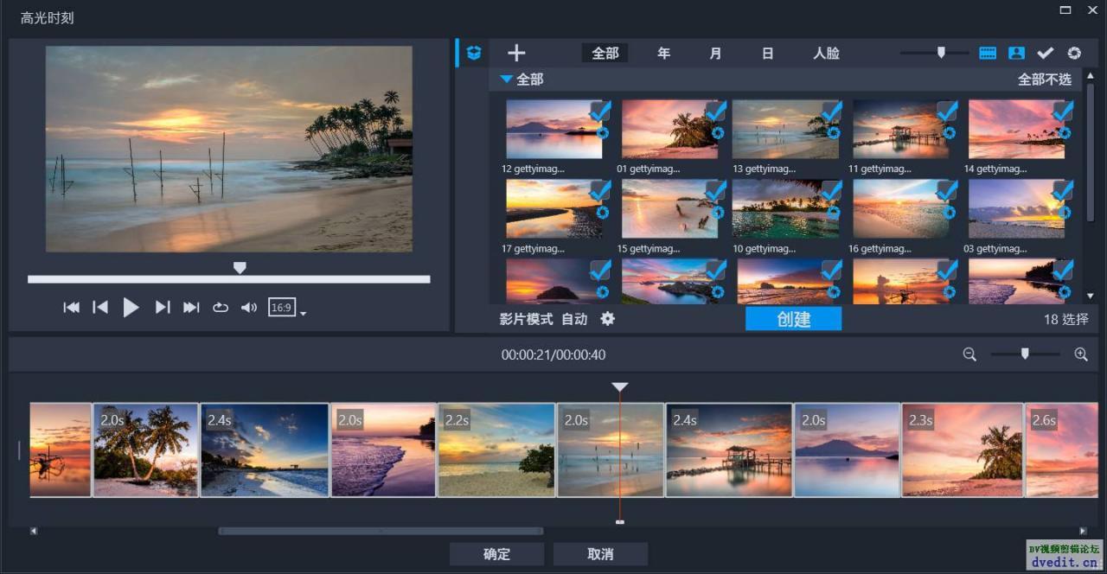This screenshot has width=1107, height=574.
Task: Uncheck the 14 gettyimages thumbnail checkbox
Action: point(1063,111)
